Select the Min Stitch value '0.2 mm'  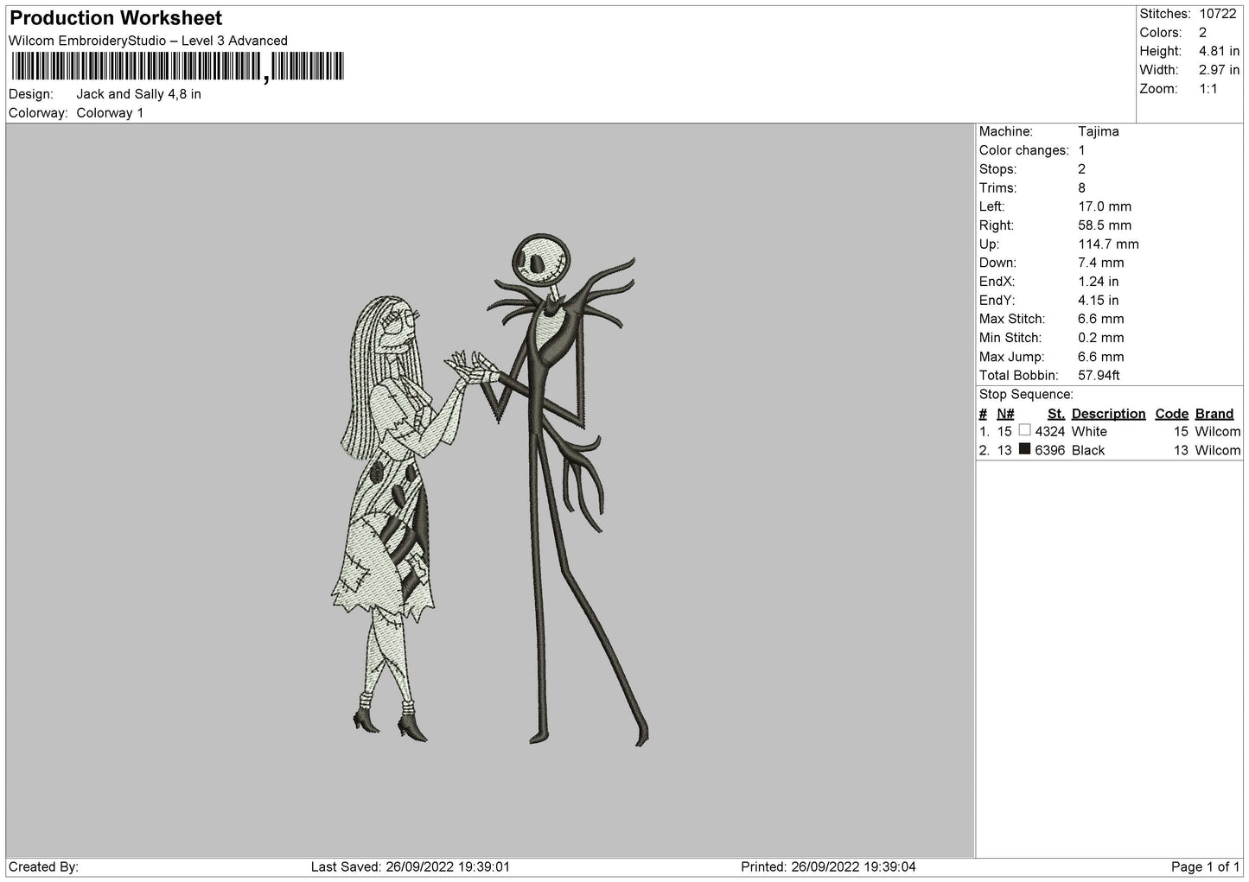coord(1101,338)
